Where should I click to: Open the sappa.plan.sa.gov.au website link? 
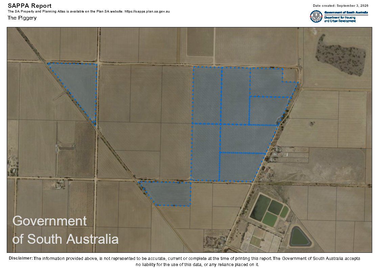pos(147,11)
